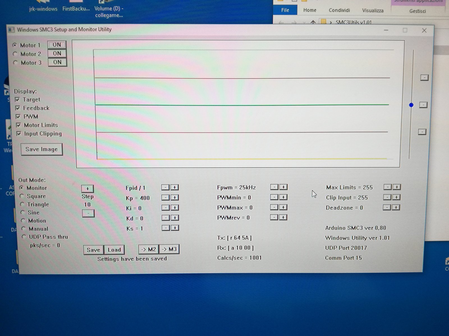This screenshot has height=336, width=449.
Task: Decrease Ks with minus button
Action: (x=166, y=228)
